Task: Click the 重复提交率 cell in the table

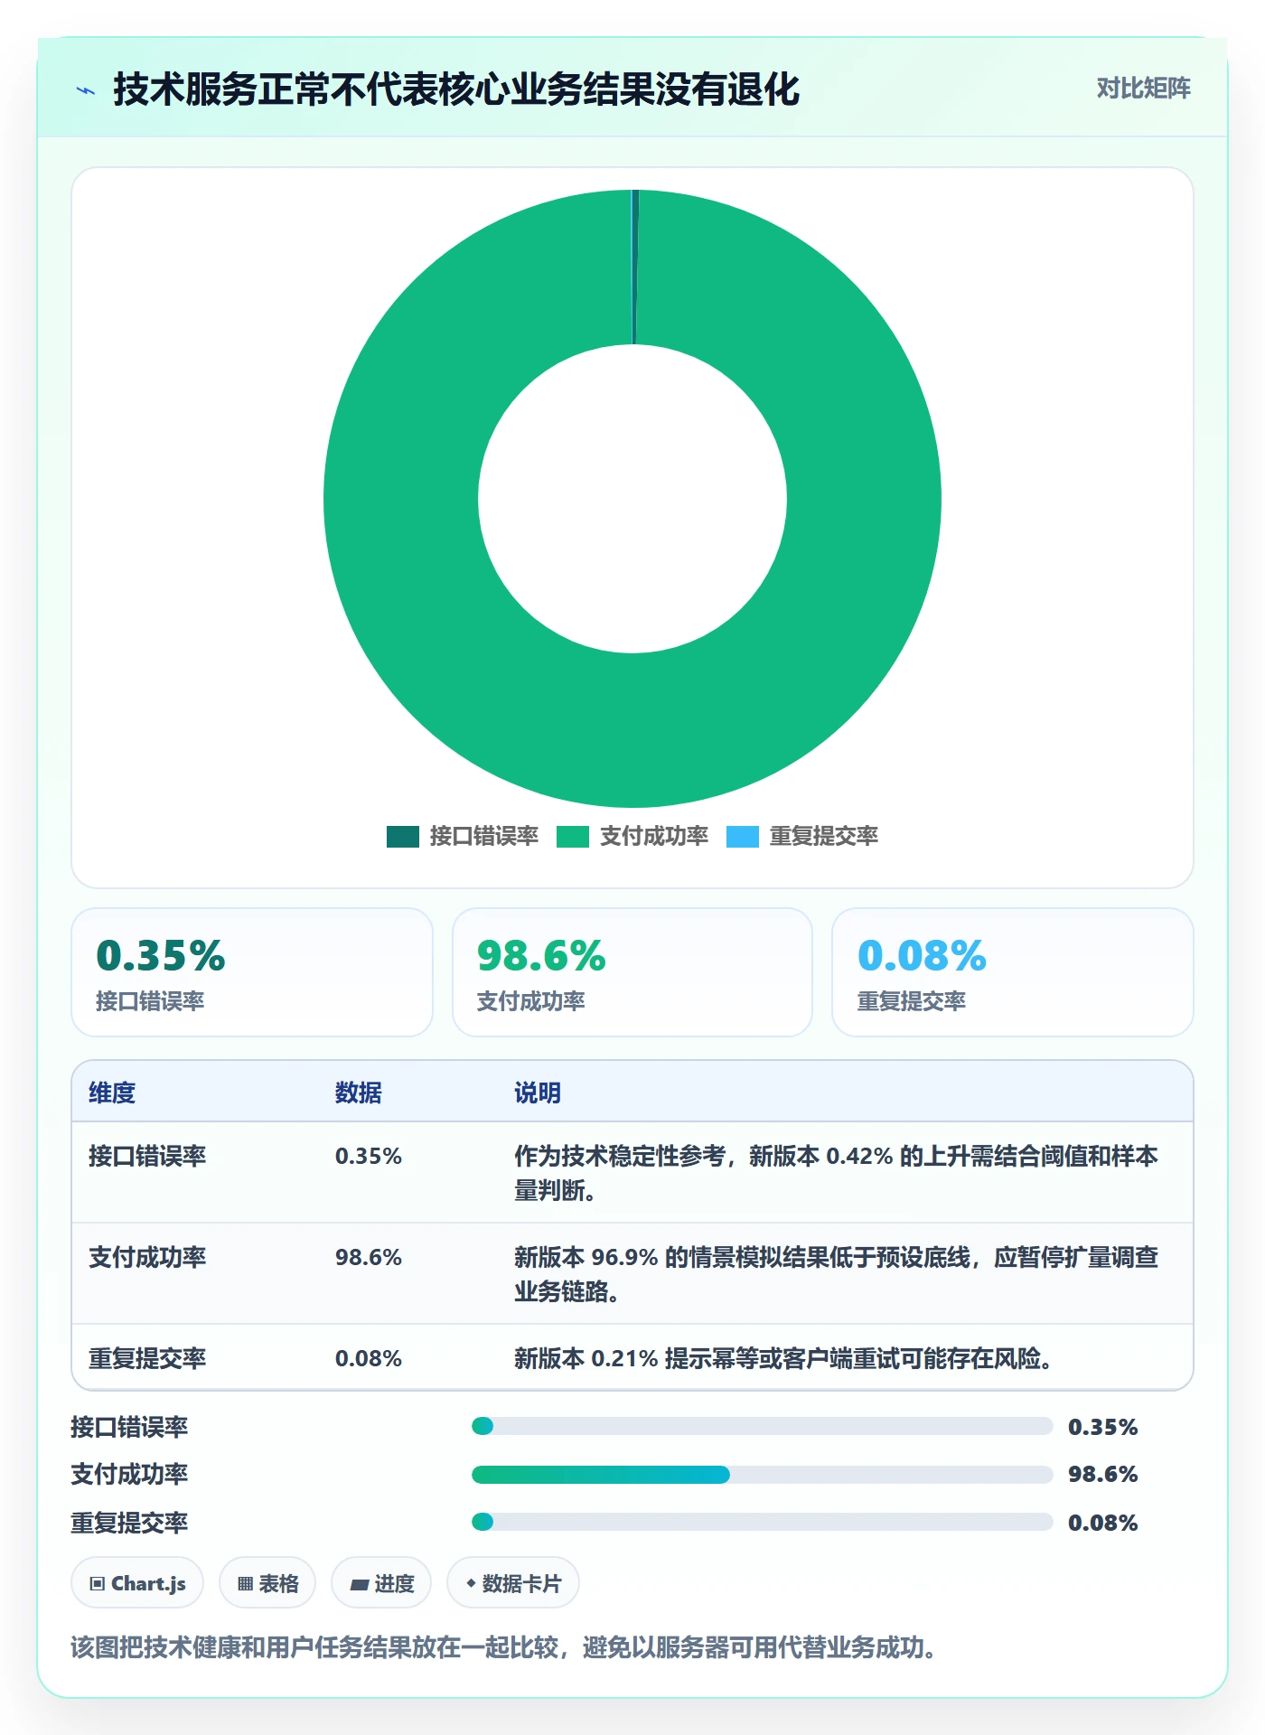Action: 147,1358
